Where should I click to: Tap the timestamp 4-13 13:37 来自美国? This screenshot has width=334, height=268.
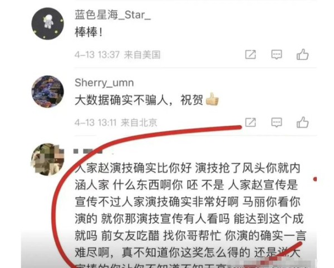coord(117,55)
